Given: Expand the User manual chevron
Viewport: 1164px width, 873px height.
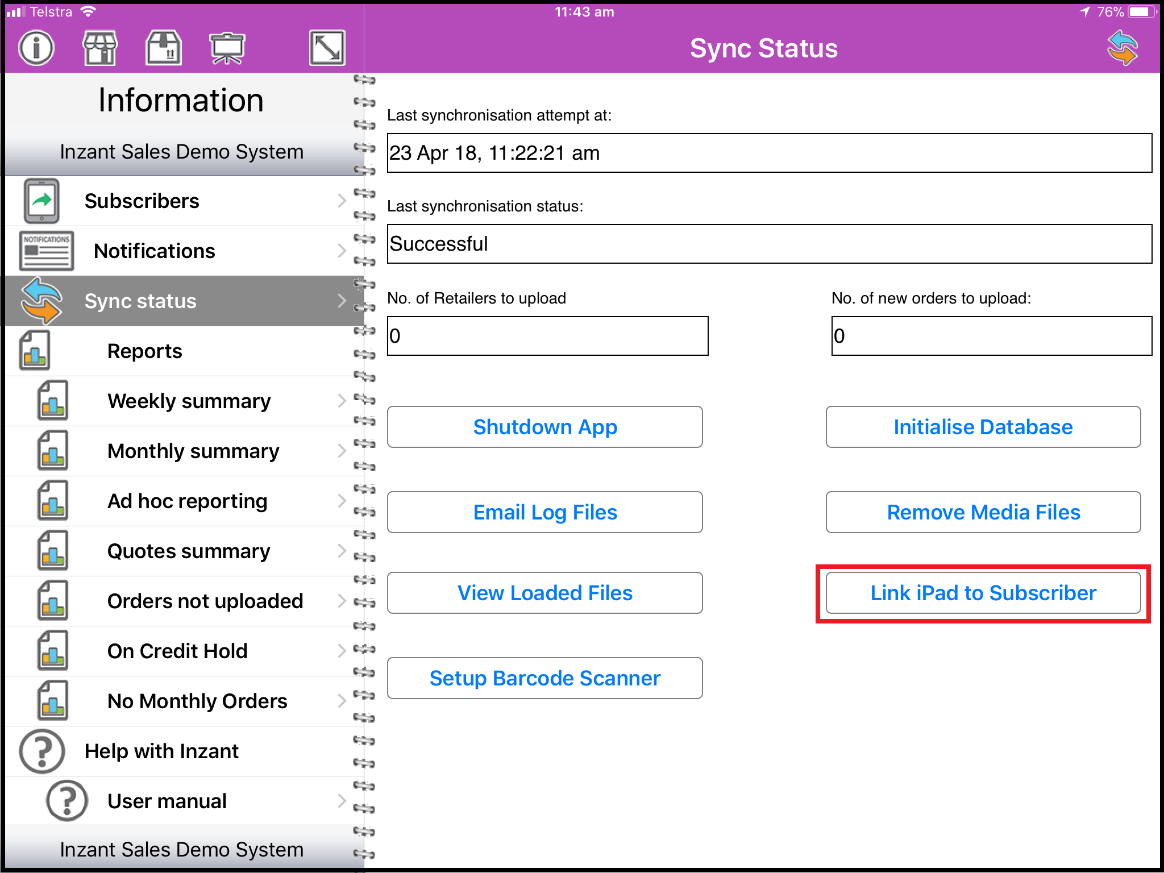Looking at the screenshot, I should coord(342,801).
